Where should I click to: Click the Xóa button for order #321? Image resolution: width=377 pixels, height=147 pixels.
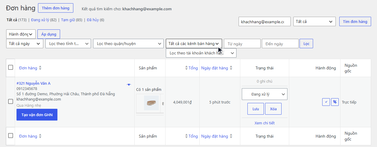click(x=273, y=109)
